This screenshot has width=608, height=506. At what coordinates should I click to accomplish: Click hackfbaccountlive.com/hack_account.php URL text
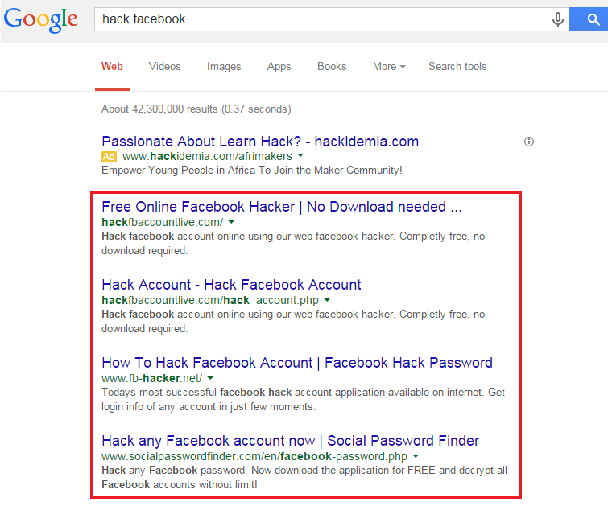tap(210, 300)
